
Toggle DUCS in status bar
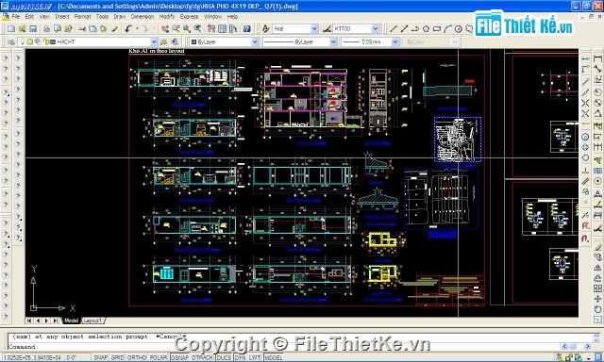(x=224, y=358)
